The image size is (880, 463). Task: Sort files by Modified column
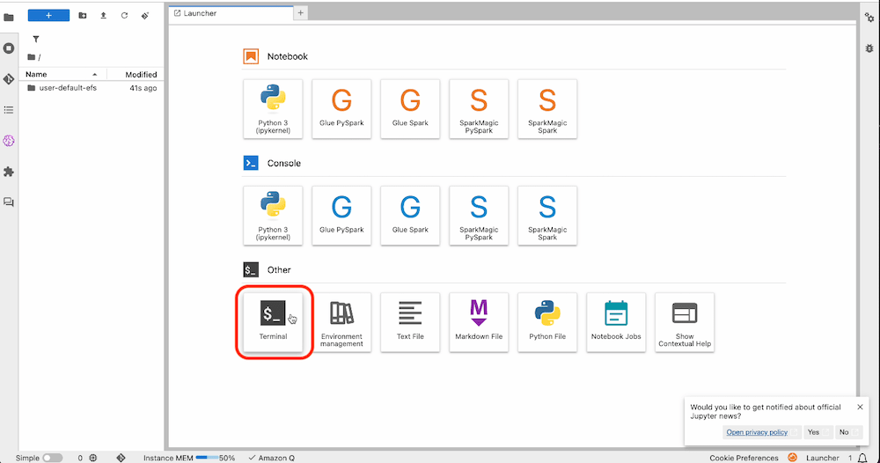tap(134, 74)
